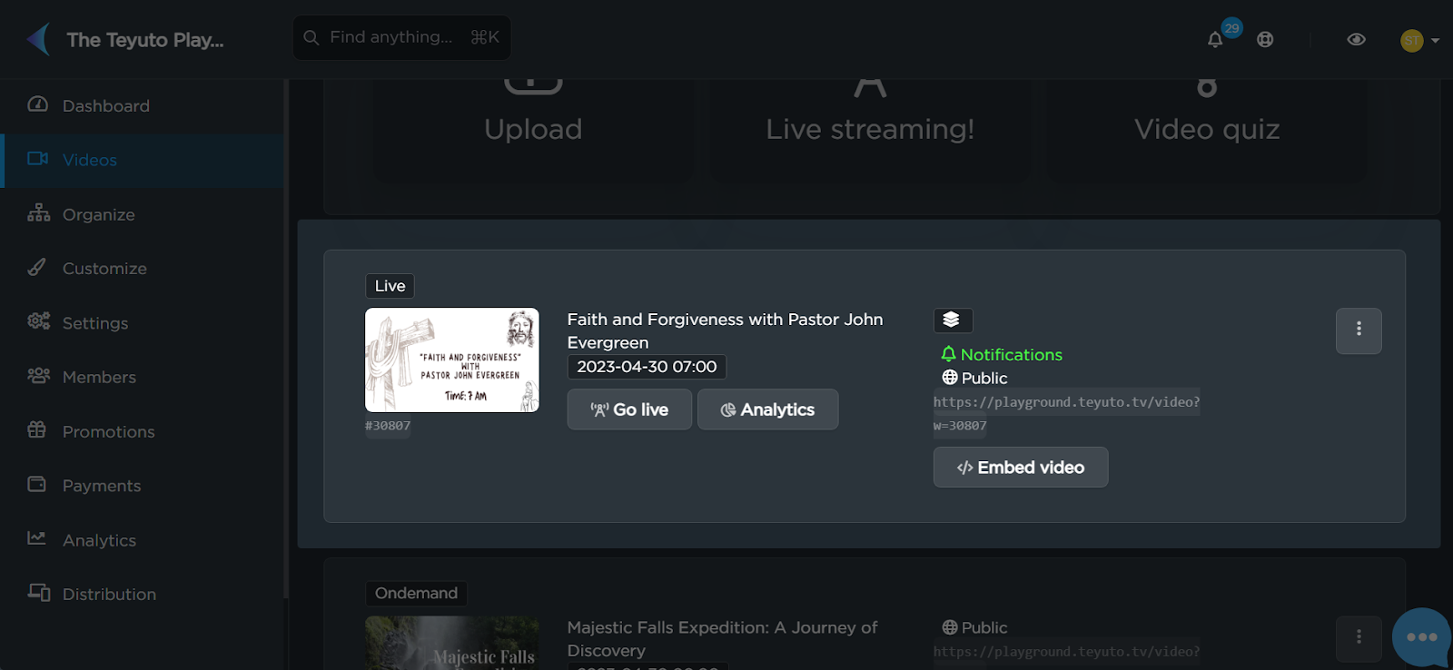Select Videos in the sidebar

[x=143, y=160]
